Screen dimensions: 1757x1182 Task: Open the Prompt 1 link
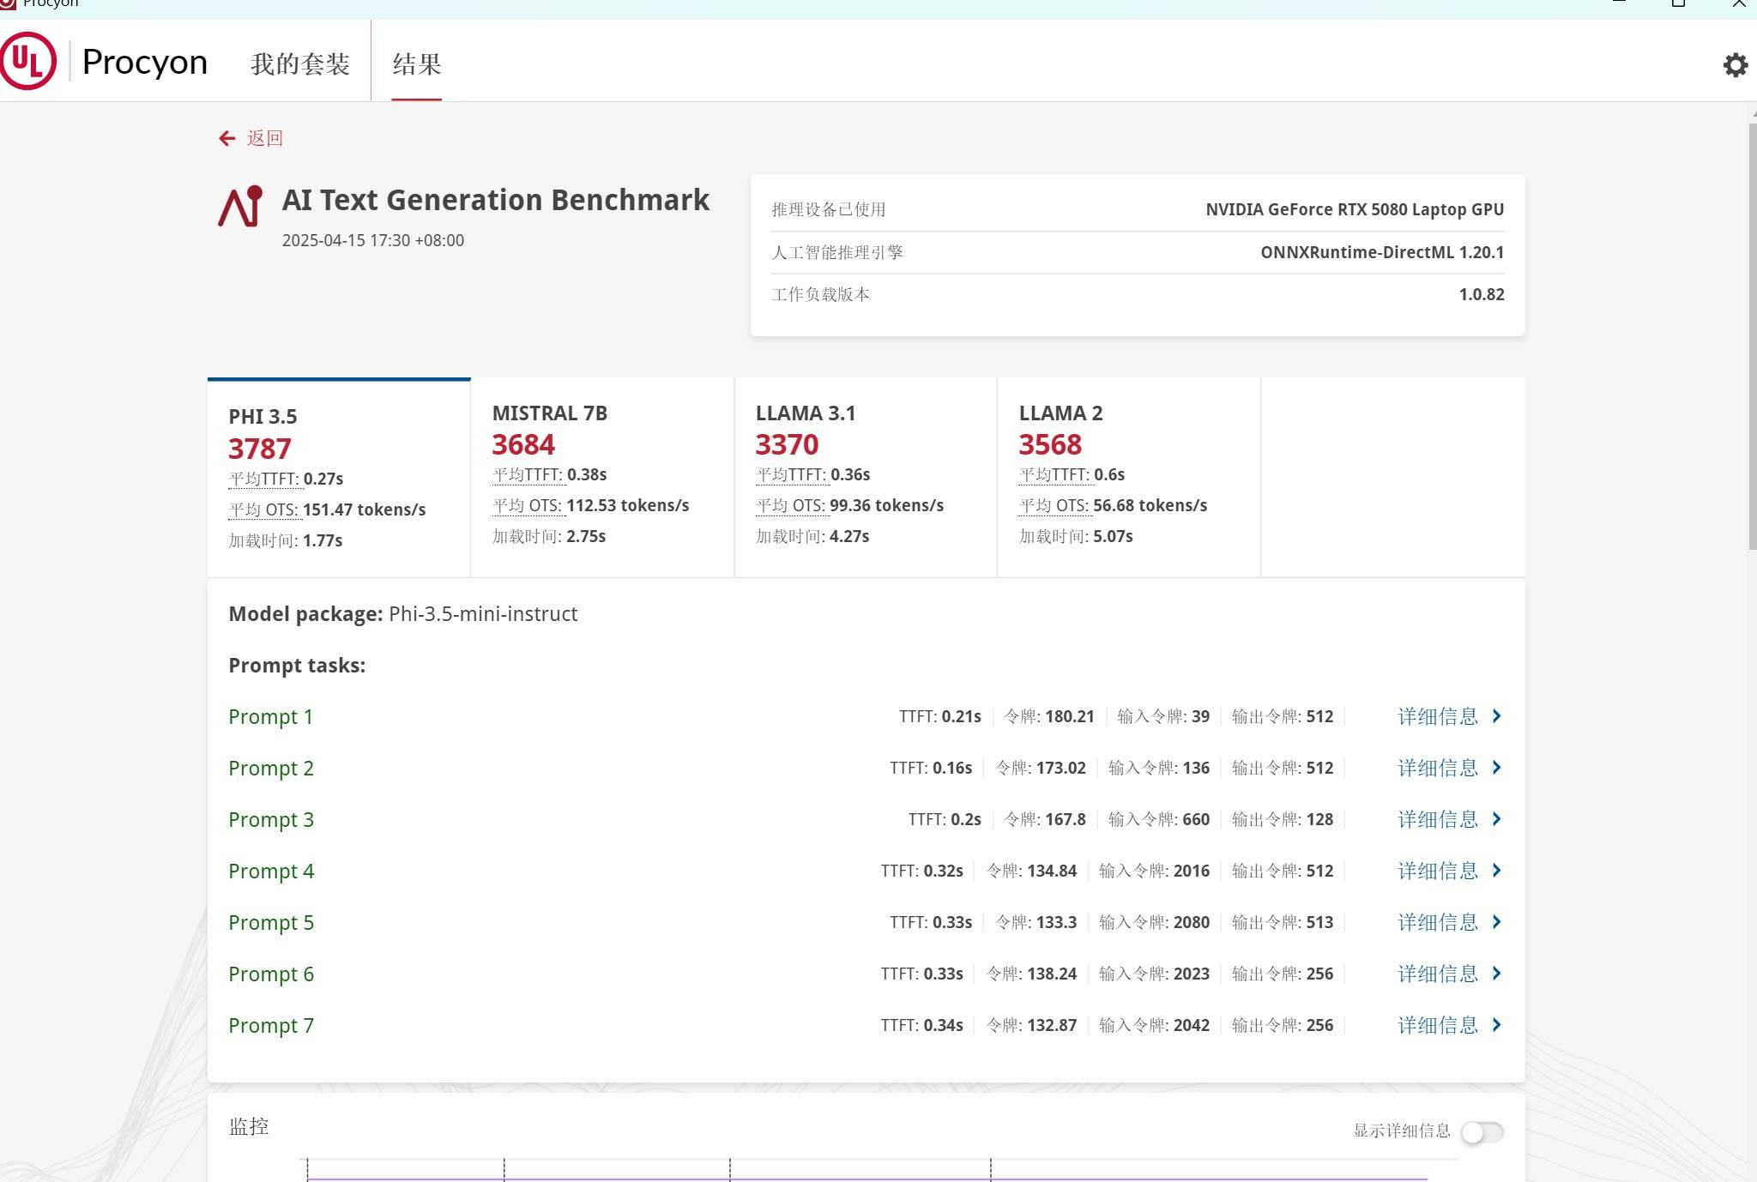pos(270,716)
